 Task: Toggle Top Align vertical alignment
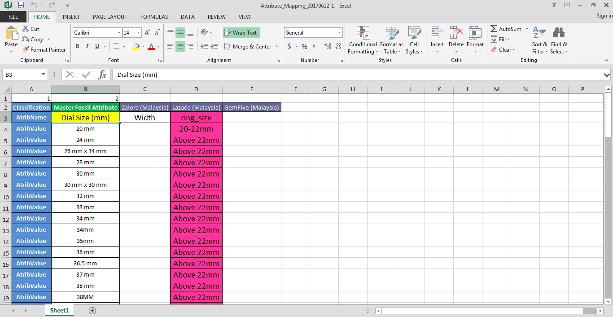[x=170, y=32]
